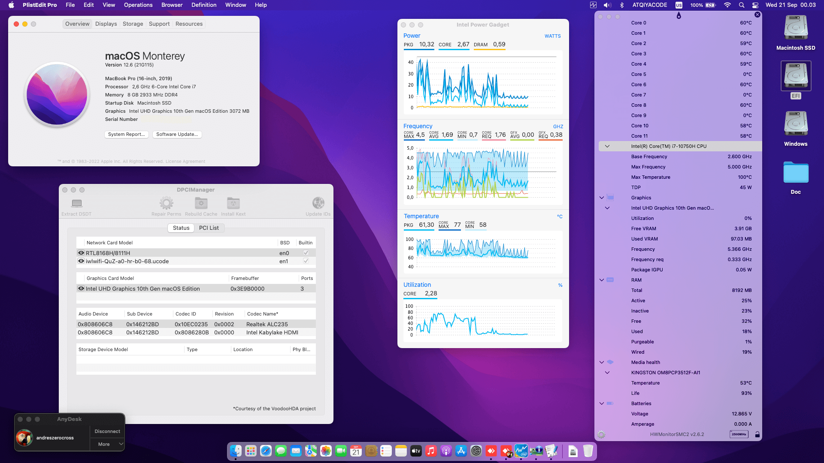Close HWMonitorSMC2 panel with round X button
The width and height of the screenshot is (824, 463).
coord(757,15)
